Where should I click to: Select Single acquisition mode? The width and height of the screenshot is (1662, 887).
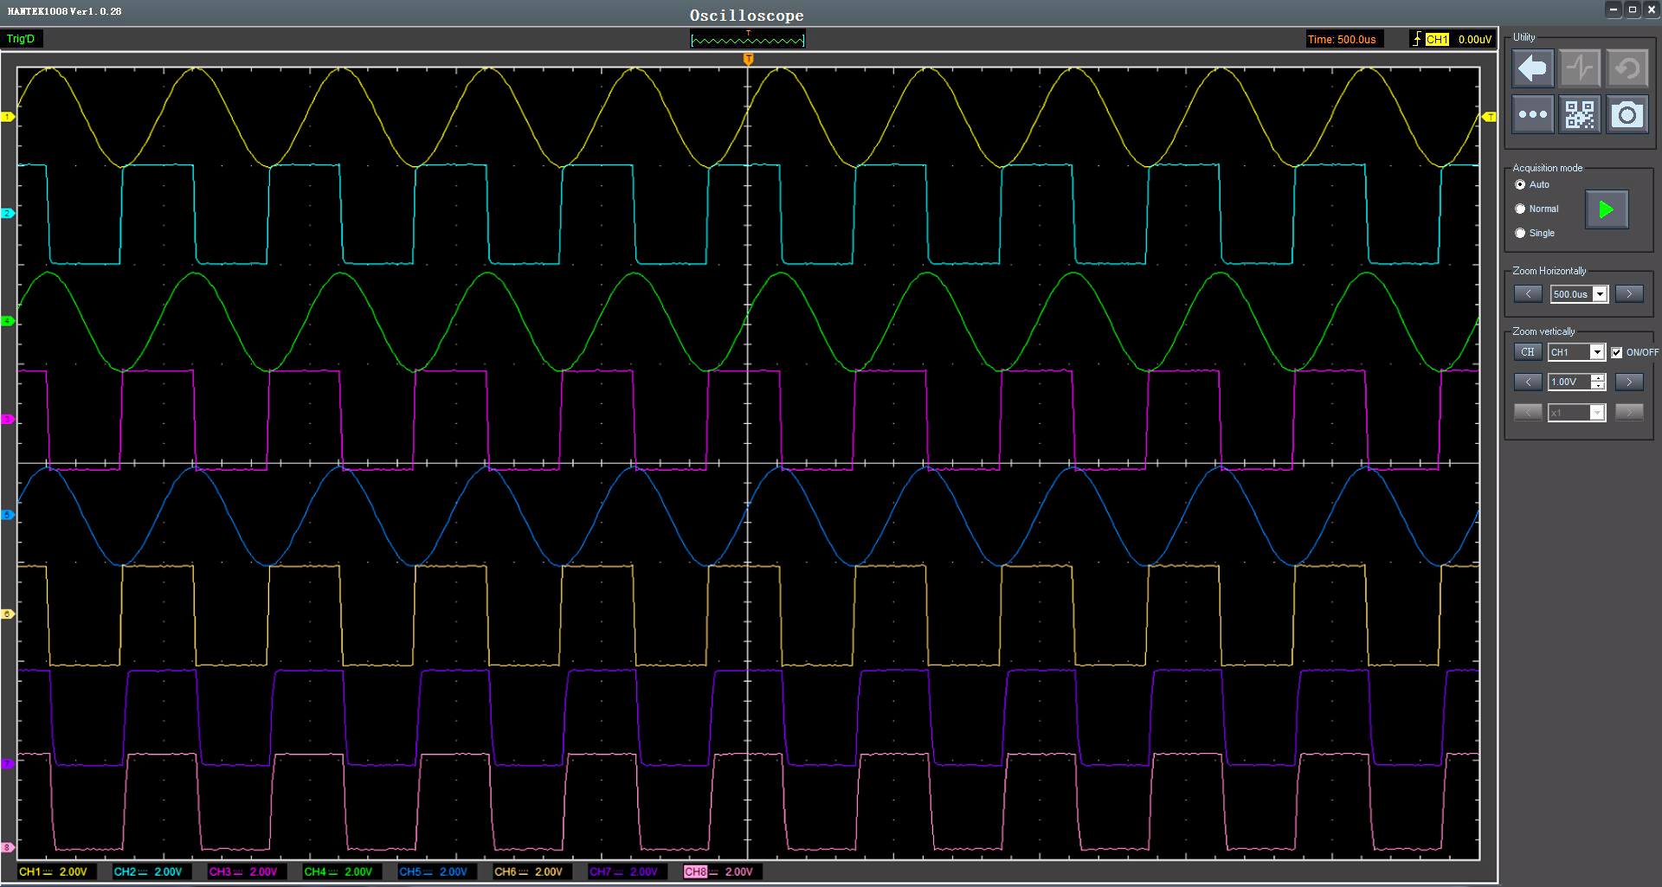(1520, 234)
